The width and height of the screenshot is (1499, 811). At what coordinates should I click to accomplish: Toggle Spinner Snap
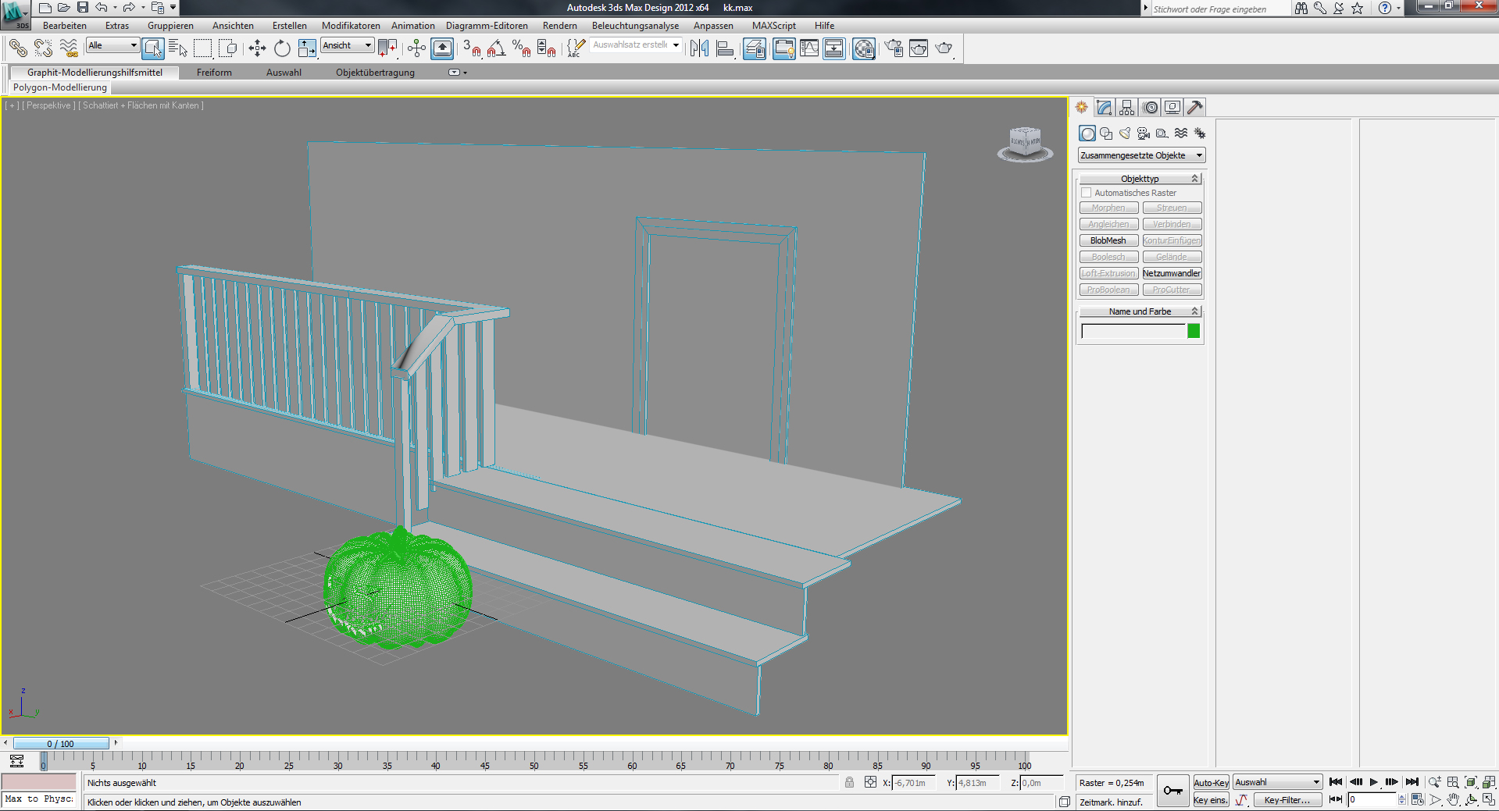coord(546,48)
